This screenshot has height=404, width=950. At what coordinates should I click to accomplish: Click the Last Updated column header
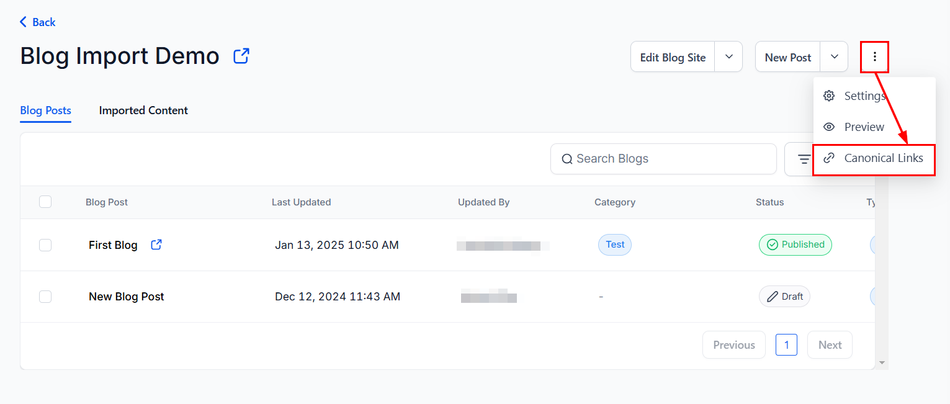301,202
